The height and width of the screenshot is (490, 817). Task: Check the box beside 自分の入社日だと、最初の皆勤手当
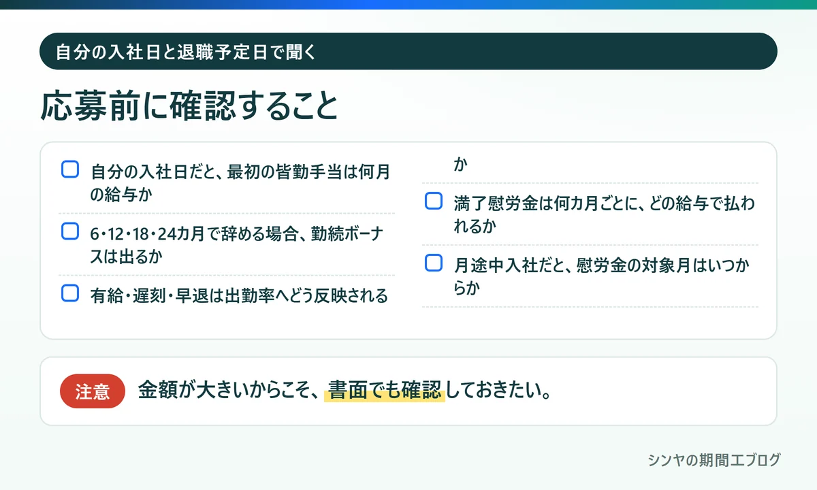click(x=70, y=169)
